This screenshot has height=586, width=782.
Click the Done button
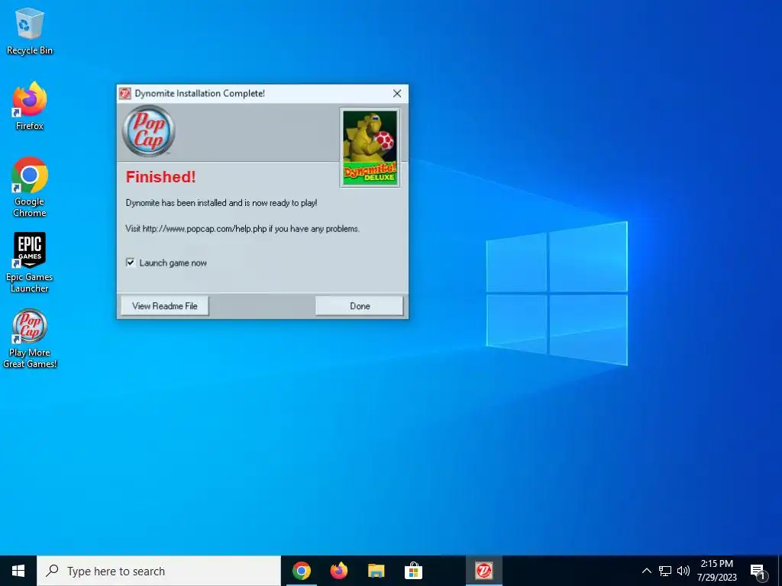pyautogui.click(x=360, y=306)
